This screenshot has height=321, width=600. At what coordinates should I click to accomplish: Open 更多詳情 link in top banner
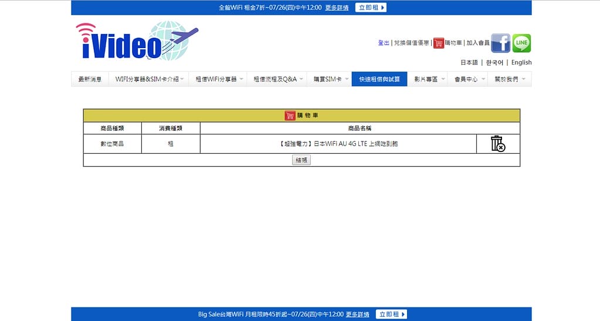coord(337,8)
